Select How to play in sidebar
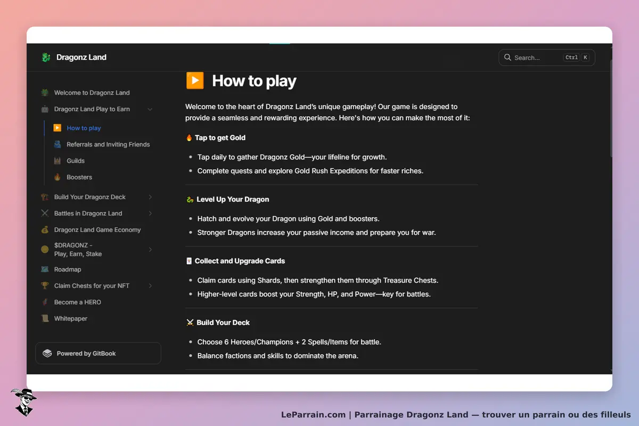The height and width of the screenshot is (426, 639). click(x=84, y=128)
